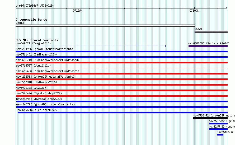This screenshot has height=145, width=235.
Task: Open the nsv5518620 label text
Action: click(x=226, y=132)
